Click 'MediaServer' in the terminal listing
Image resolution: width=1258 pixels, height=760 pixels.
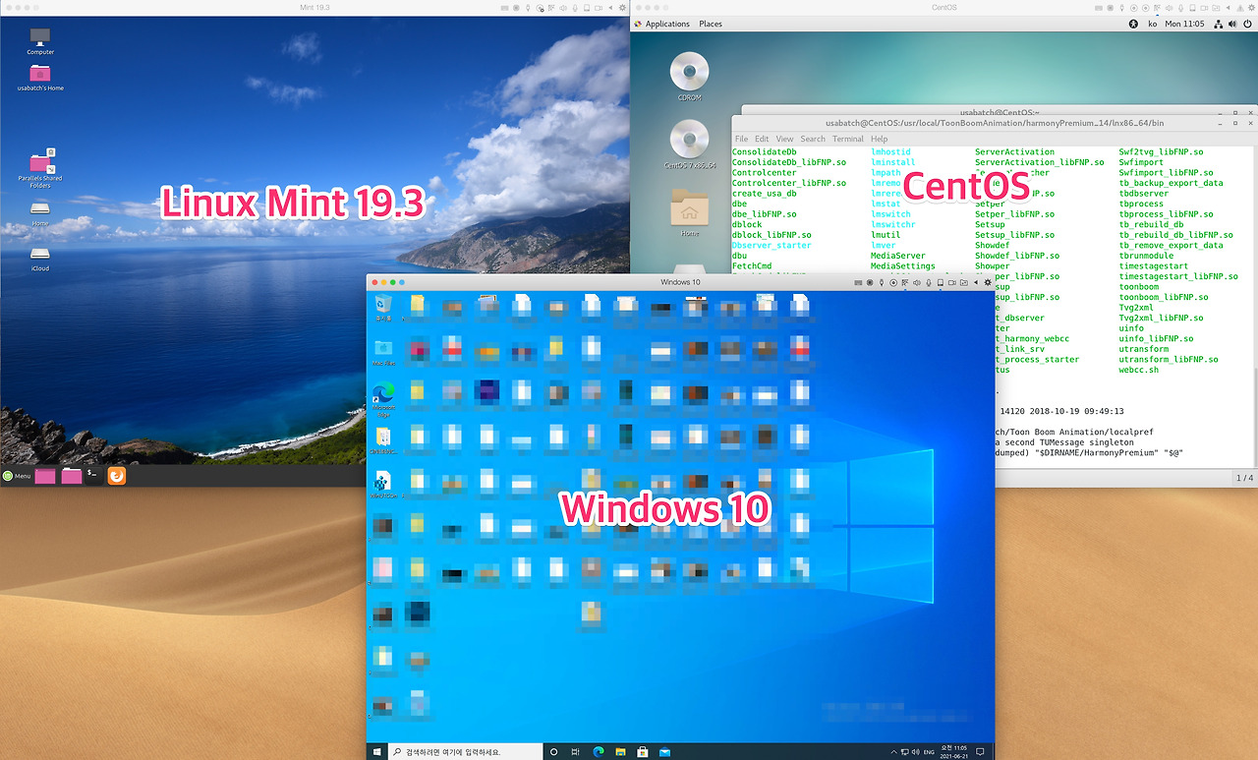click(x=897, y=256)
